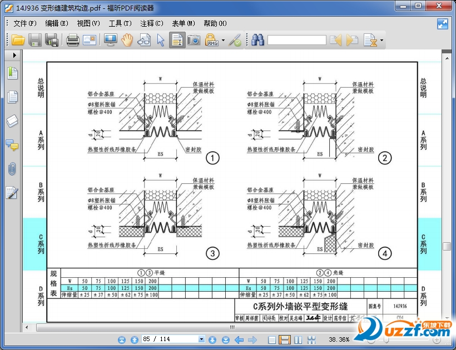
Task: Click the glasses reading mode icon
Action: 144,40
